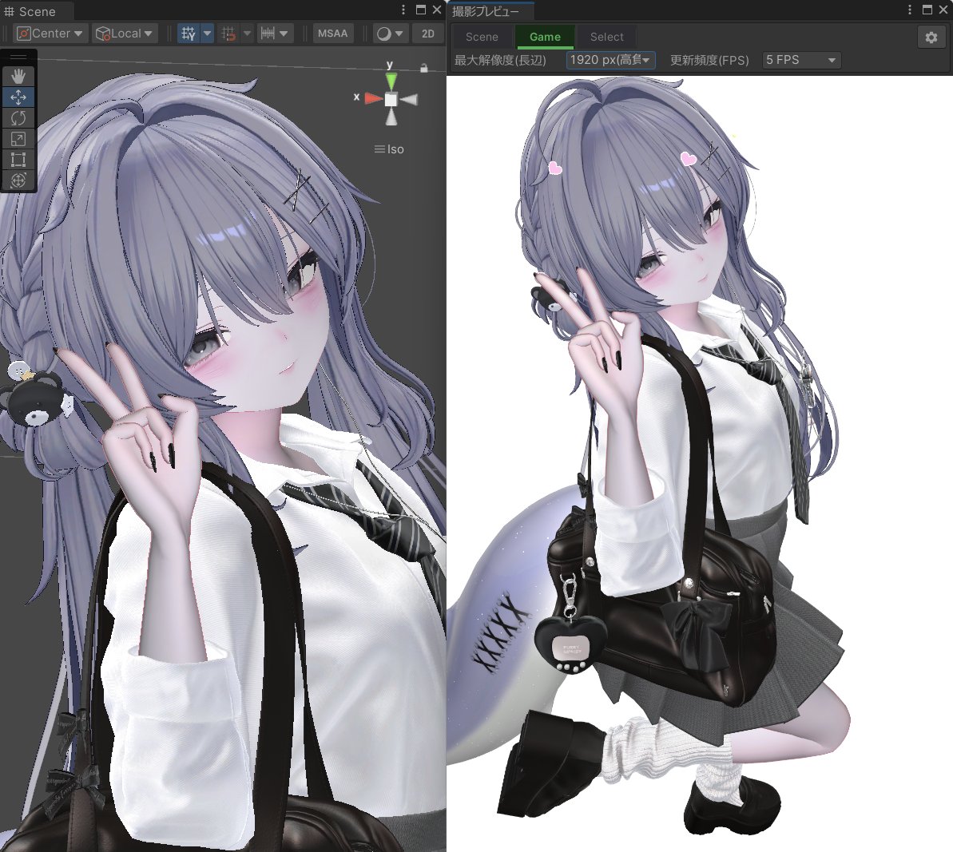This screenshot has width=953, height=852.
Task: Switch preview to Select tab
Action: (606, 37)
